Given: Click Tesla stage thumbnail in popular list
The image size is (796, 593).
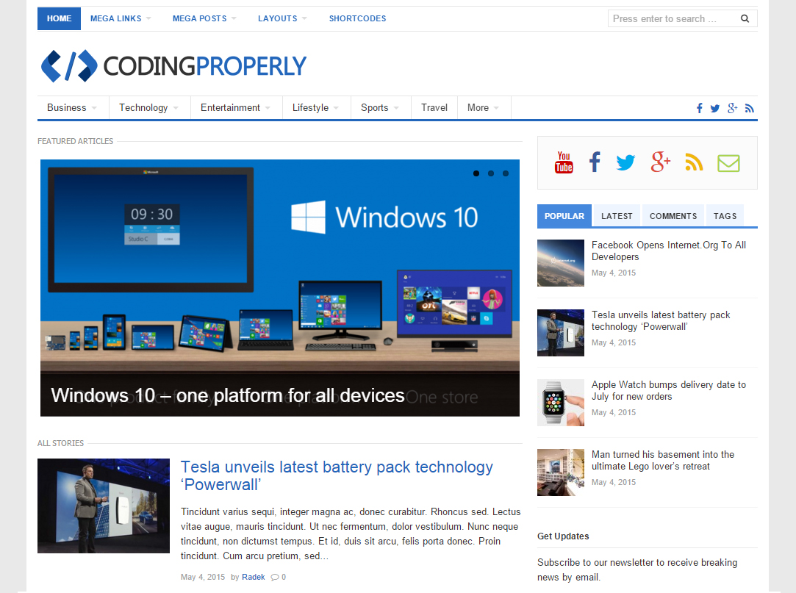Looking at the screenshot, I should tap(561, 333).
